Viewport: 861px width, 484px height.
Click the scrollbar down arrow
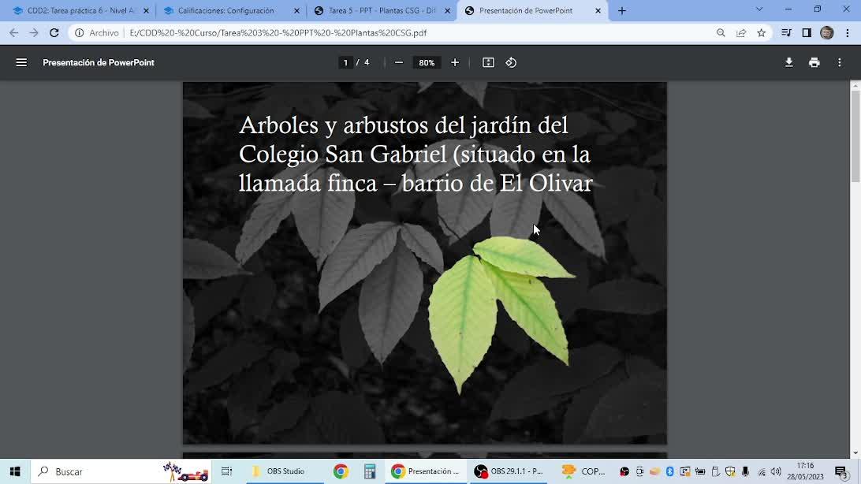[855, 453]
